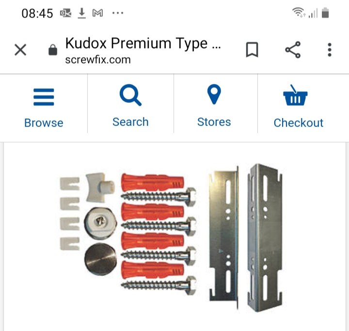Screen dimensions: 349x331
Task: Click the Stores text link
Action: (x=214, y=122)
